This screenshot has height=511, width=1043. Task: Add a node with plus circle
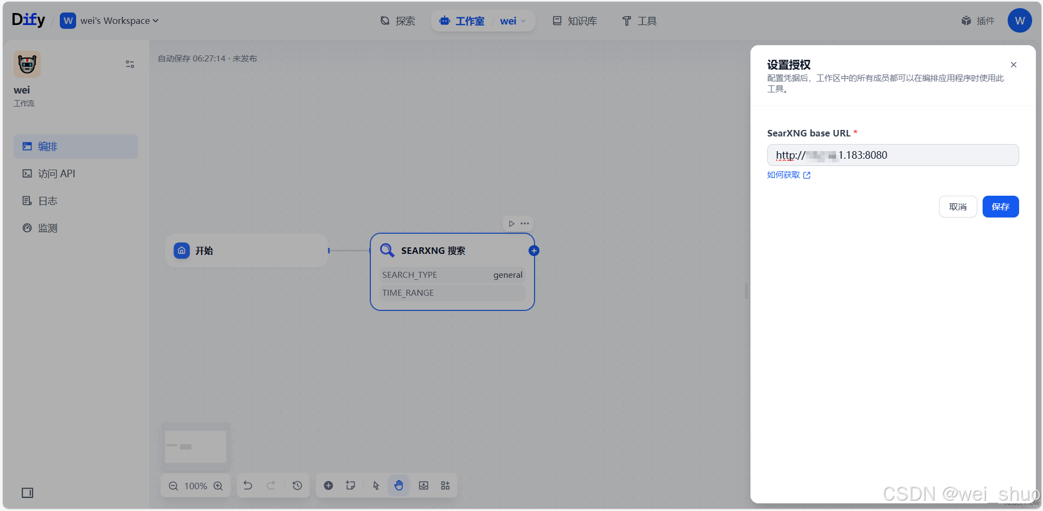click(328, 485)
